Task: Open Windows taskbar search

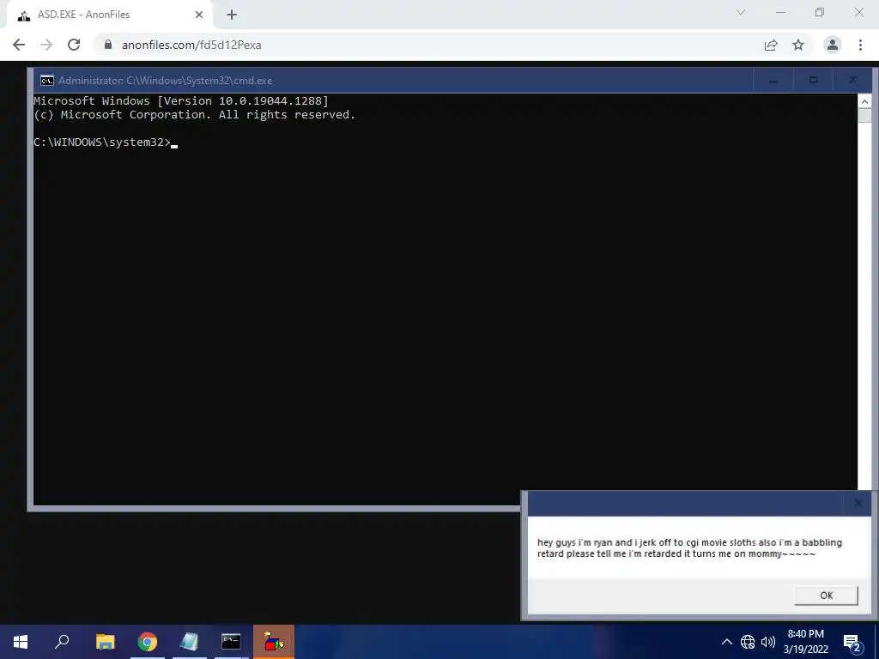Action: 62,642
